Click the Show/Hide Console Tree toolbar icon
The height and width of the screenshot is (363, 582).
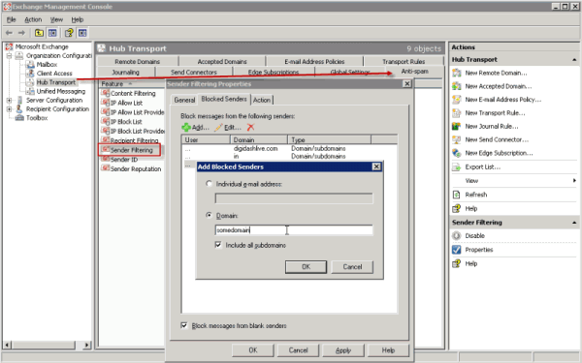[x=52, y=33]
